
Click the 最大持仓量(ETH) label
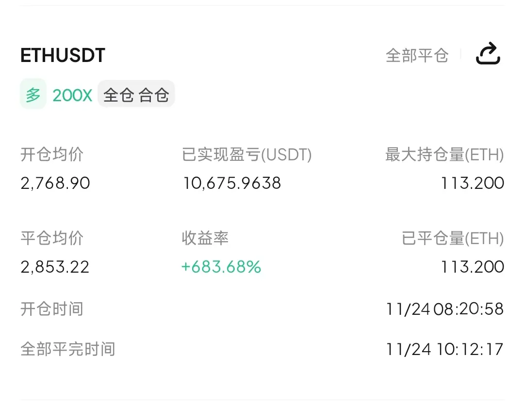[x=444, y=155]
